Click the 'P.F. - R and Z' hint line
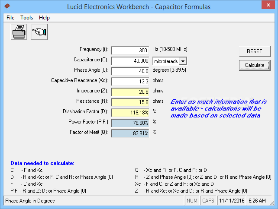Screen dimensions: 278x209 tap(48, 191)
